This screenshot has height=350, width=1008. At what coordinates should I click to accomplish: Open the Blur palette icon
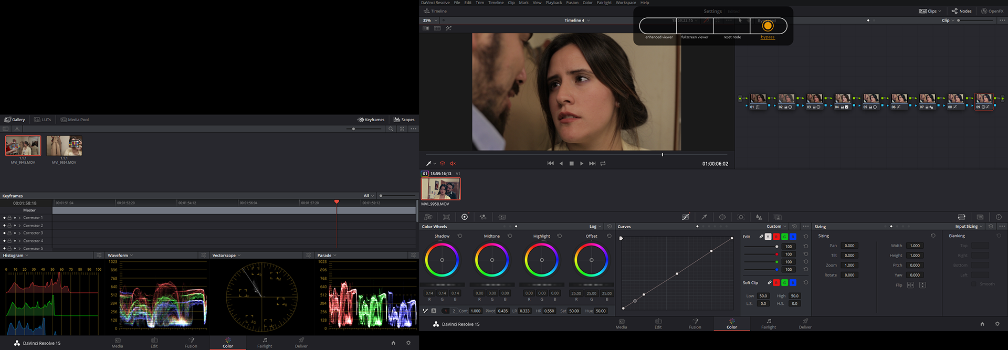tap(759, 217)
